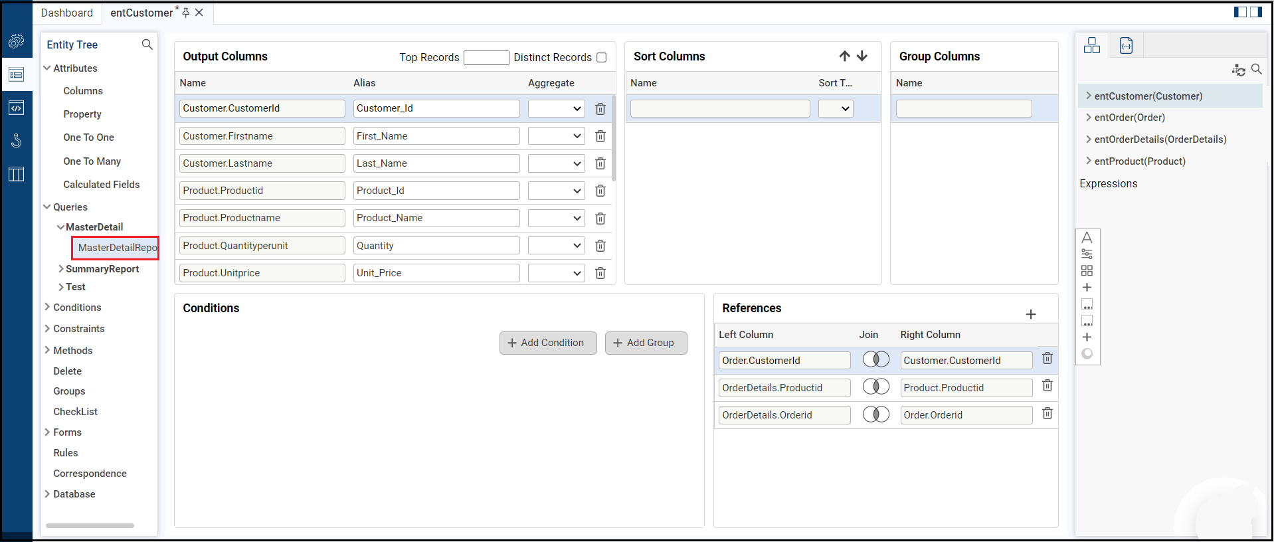Open the gear settings icon in sidebar
This screenshot has height=542, width=1274.
[x=16, y=41]
